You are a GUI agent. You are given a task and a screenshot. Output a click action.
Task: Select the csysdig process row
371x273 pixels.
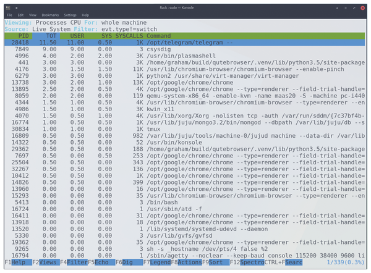click(184, 49)
